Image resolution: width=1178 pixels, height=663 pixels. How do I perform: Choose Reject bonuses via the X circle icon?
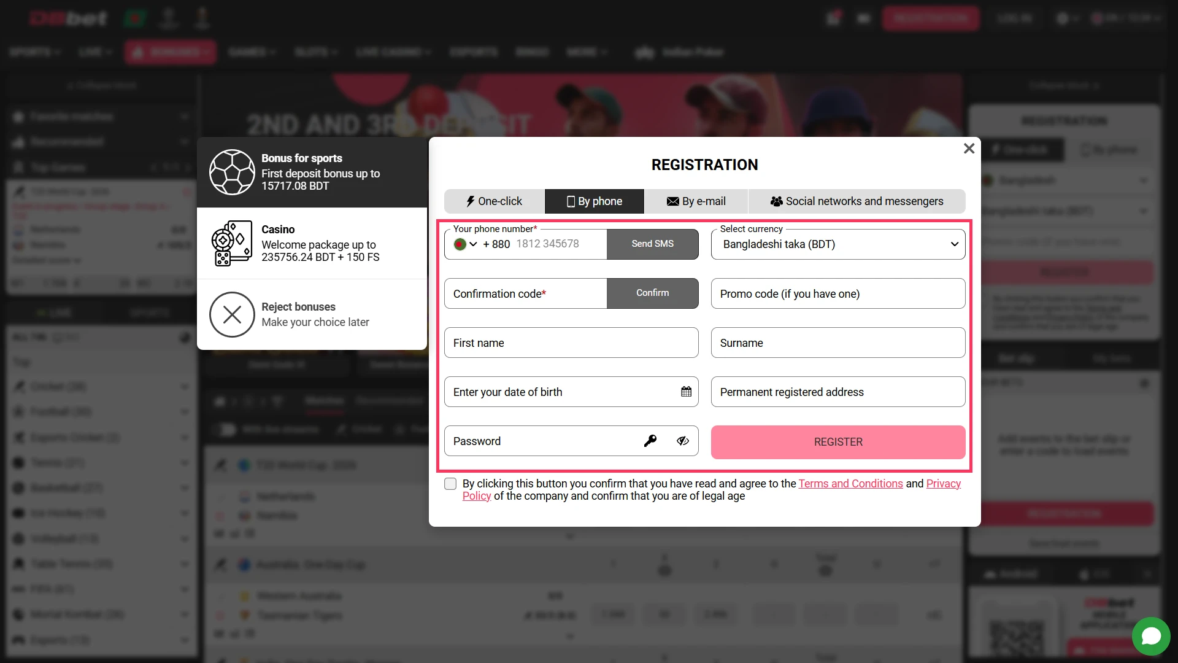coord(231,314)
